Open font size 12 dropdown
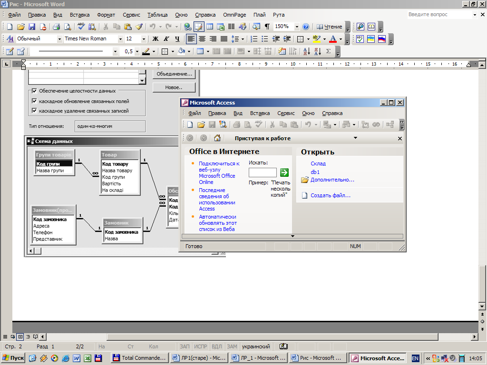Screen dimensions: 487x365 [x=144, y=39]
